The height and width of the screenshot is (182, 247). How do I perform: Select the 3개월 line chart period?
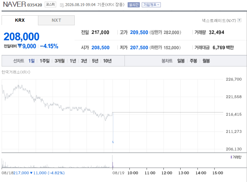coord(60,61)
